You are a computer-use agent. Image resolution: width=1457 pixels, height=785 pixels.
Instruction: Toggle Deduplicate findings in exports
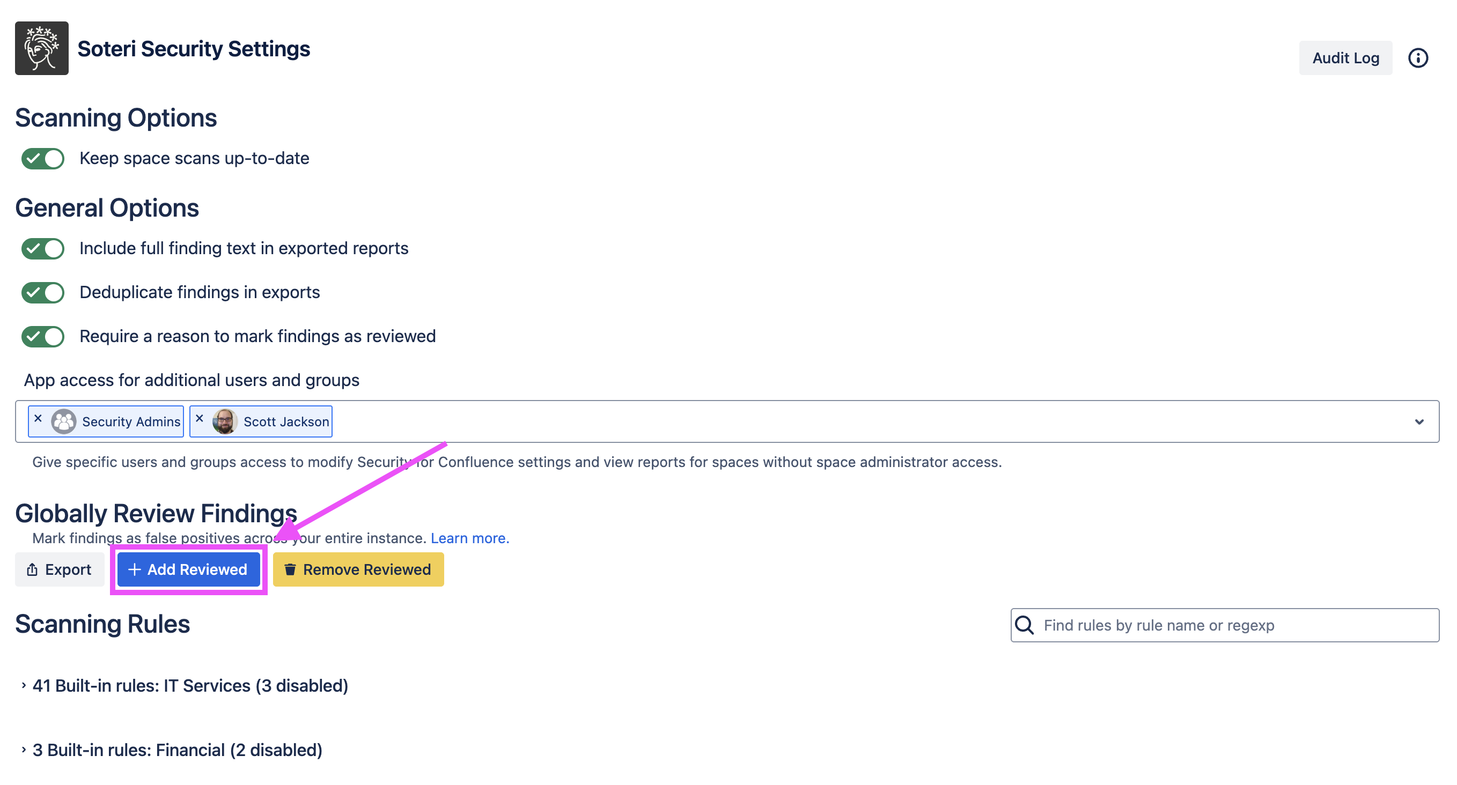pyautogui.click(x=43, y=293)
